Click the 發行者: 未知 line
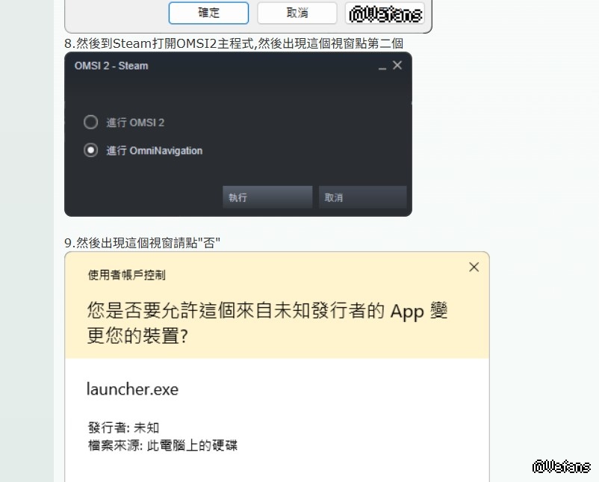The height and width of the screenshot is (482, 599). point(123,427)
